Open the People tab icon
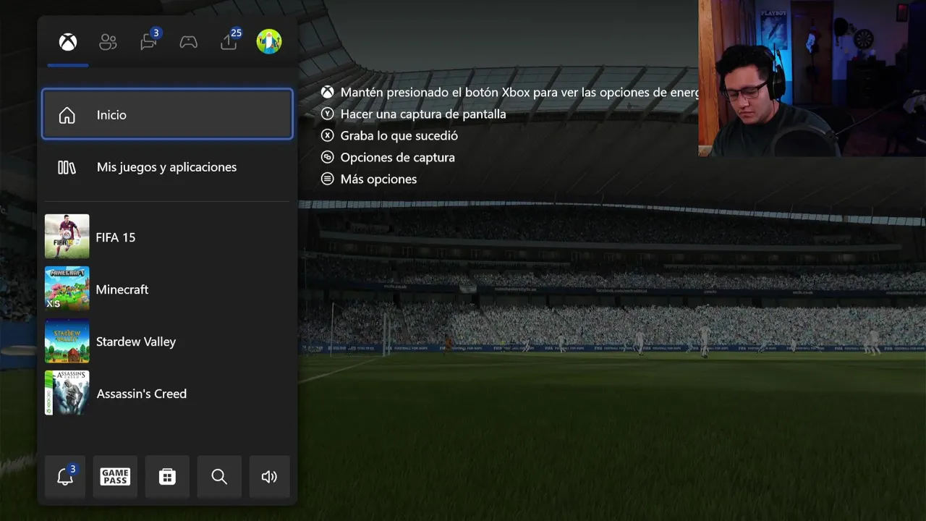The image size is (926, 521). (108, 42)
